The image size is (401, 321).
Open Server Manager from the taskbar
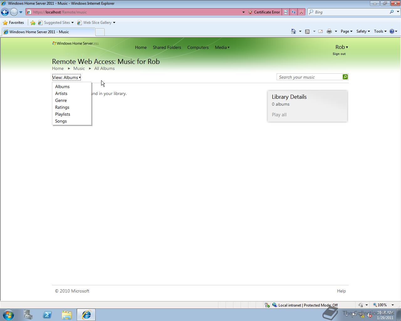[x=28, y=315]
